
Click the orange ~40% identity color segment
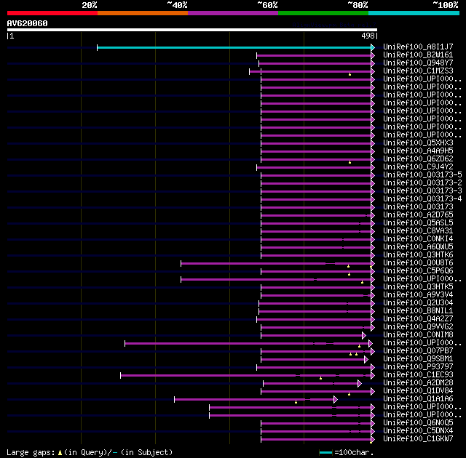pos(143,13)
